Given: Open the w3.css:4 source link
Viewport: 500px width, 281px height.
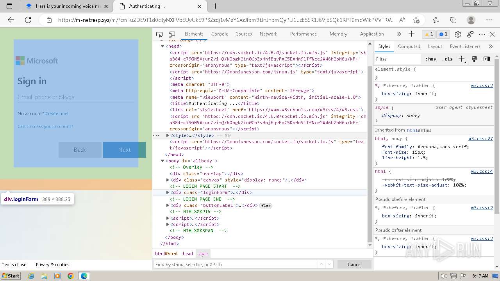Looking at the screenshot, I should (x=482, y=171).
